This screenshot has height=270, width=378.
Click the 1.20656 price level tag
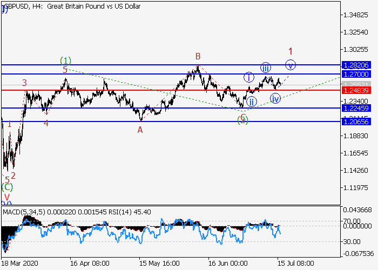pos(356,122)
